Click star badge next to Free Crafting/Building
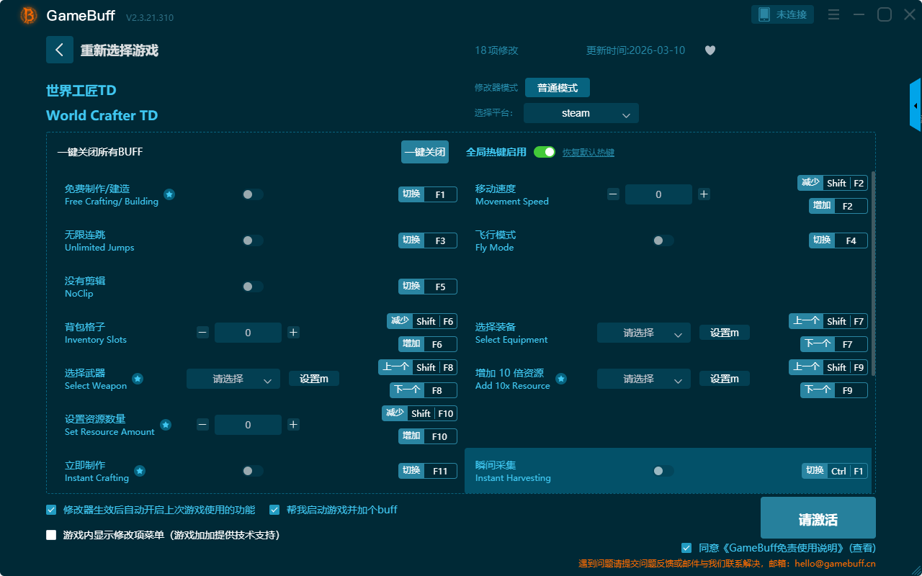922x576 pixels. point(169,194)
